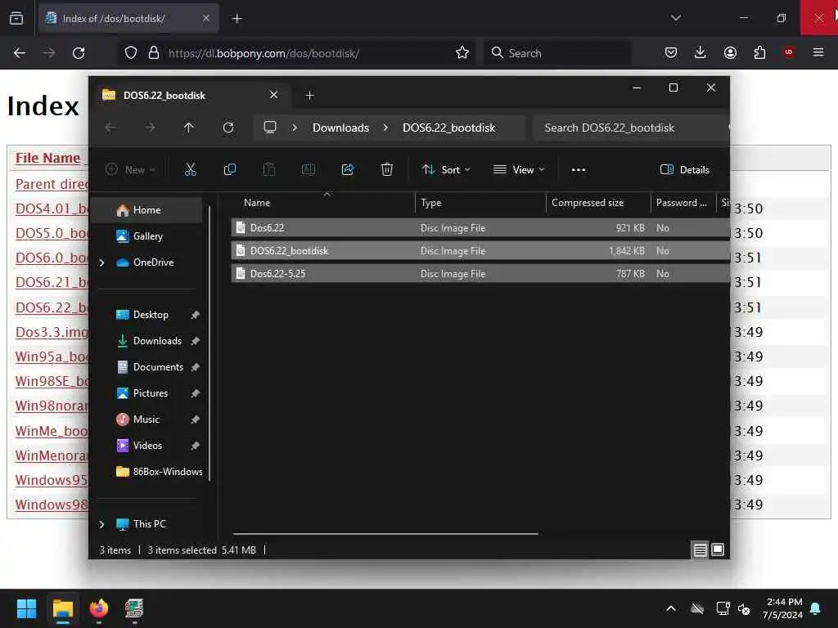This screenshot has height=628, width=838.
Task: Focus the Search DOS6.22_bootdisk field
Action: point(631,128)
